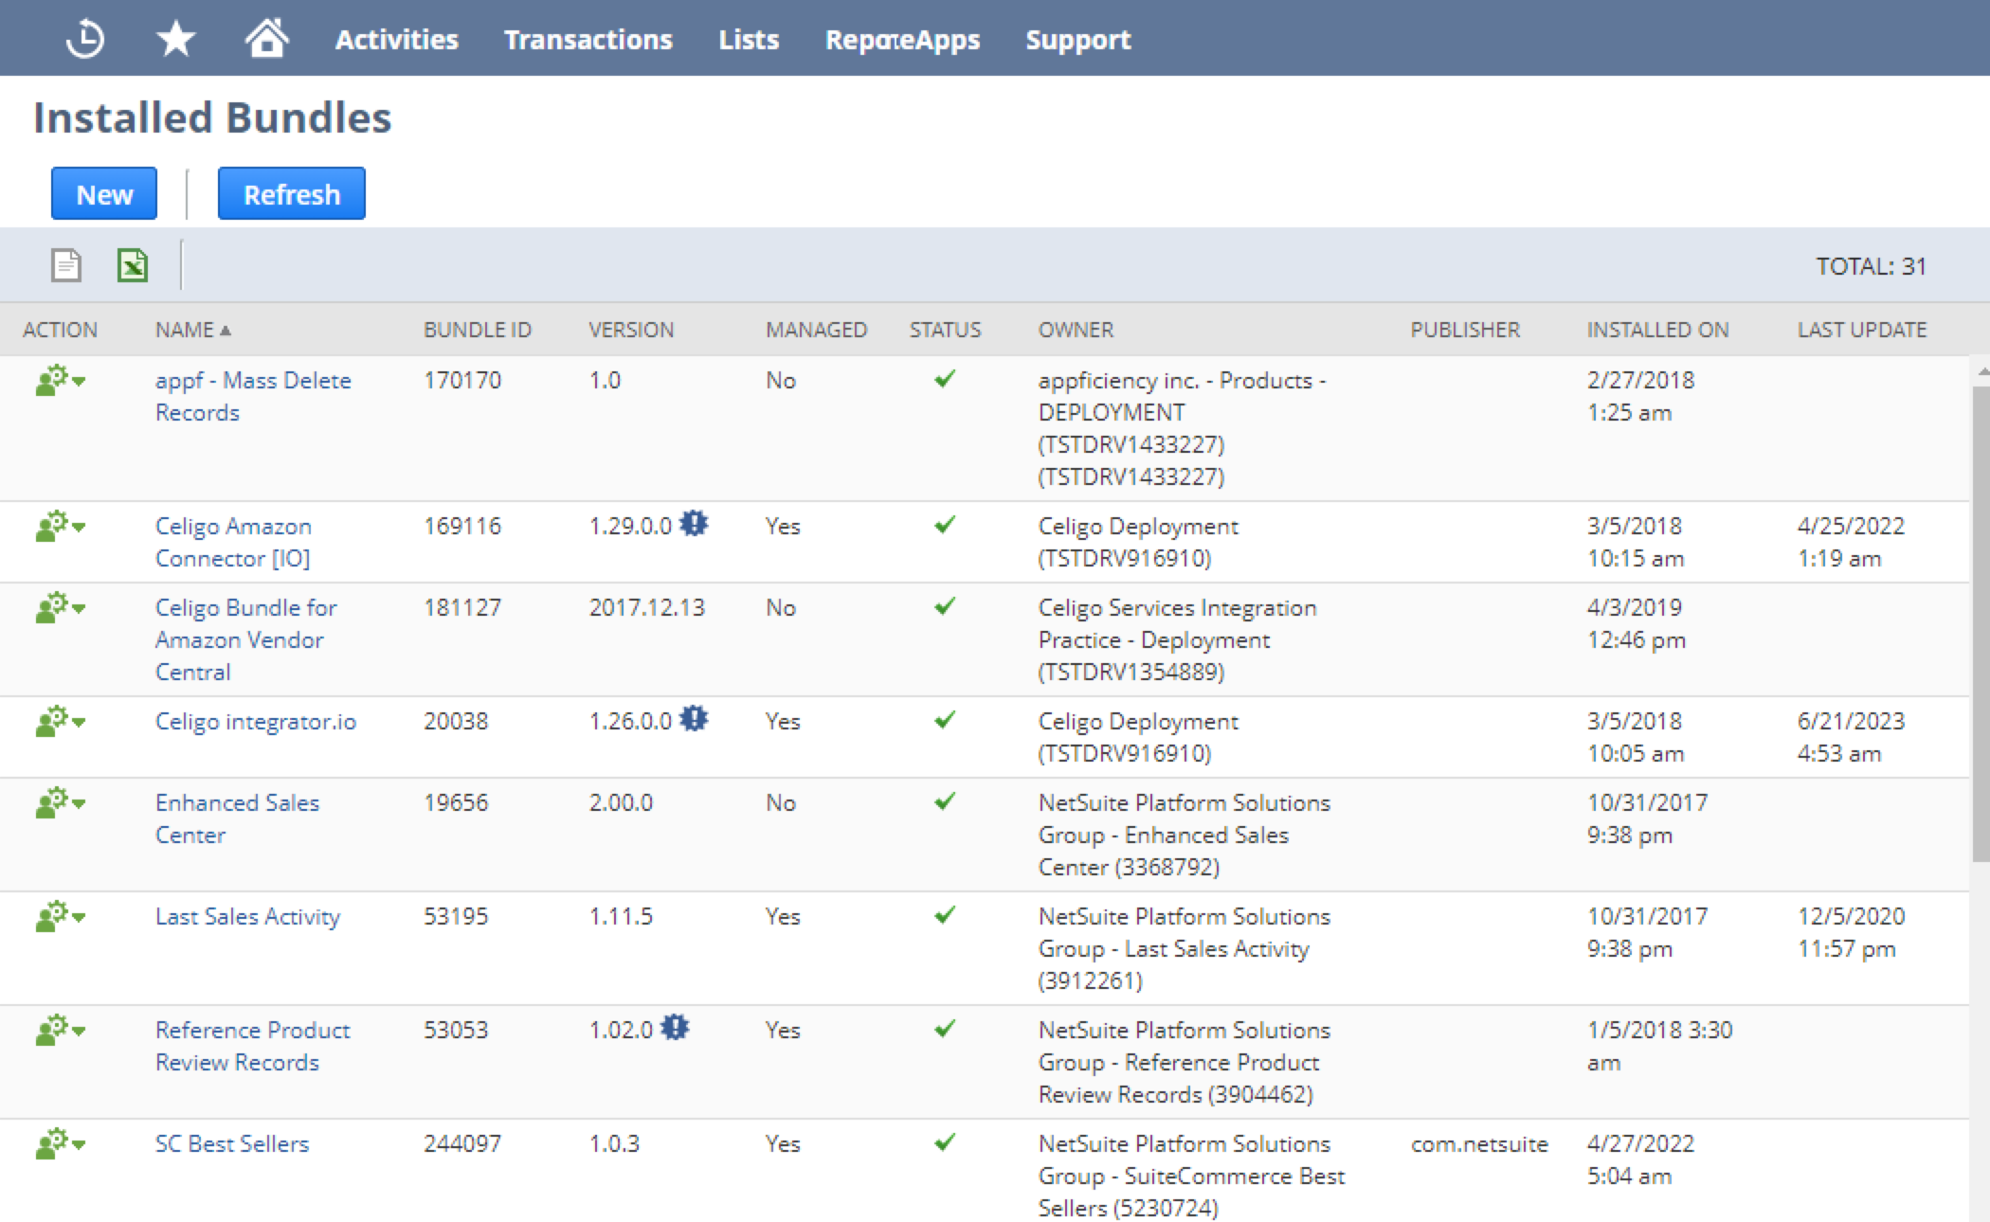Click status checkmark for Reference Product Review Records
This screenshot has height=1222, width=1990.
click(945, 1029)
